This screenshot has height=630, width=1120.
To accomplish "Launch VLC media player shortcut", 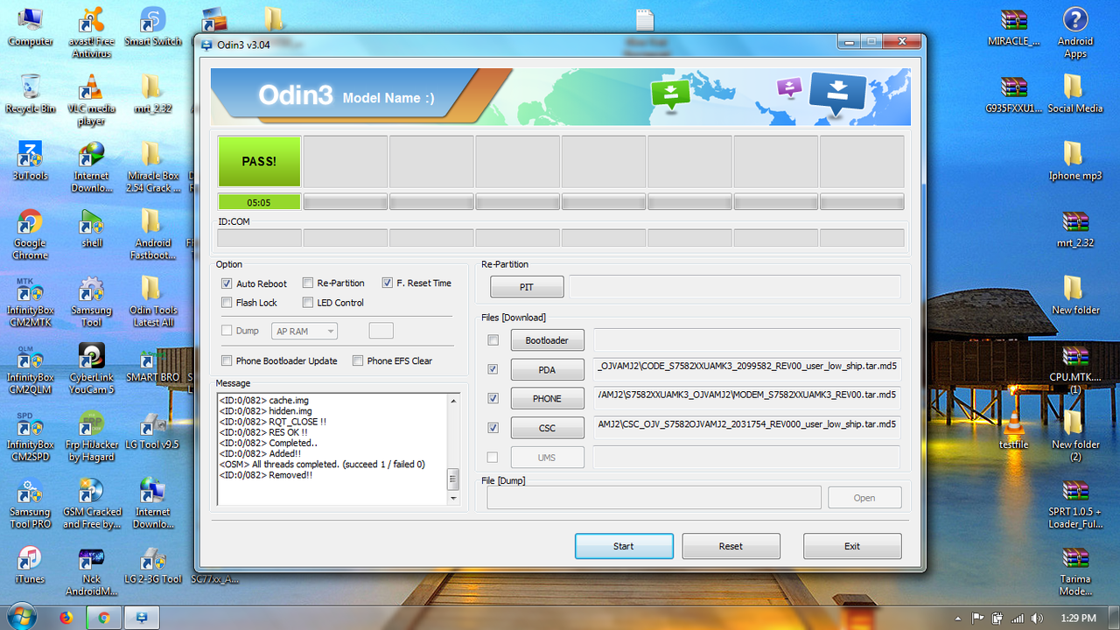I will pos(91,100).
